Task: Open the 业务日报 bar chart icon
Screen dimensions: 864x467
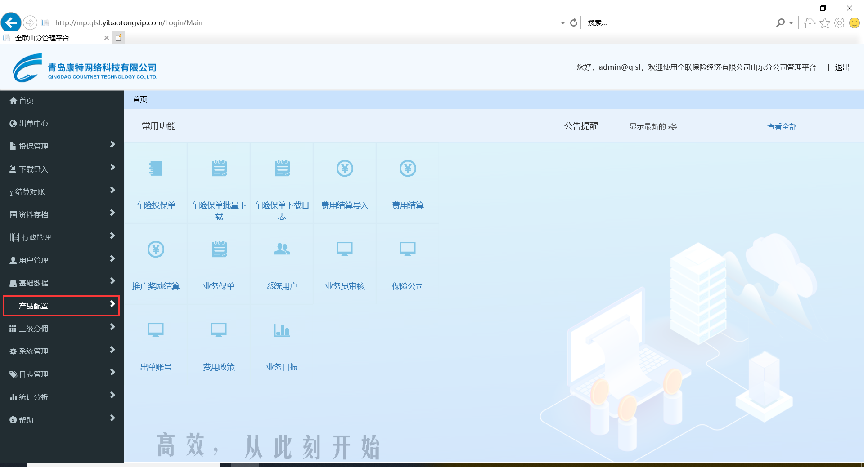Action: [282, 330]
